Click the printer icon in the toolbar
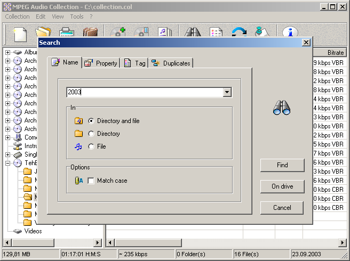350x261 pixels. tap(67, 32)
